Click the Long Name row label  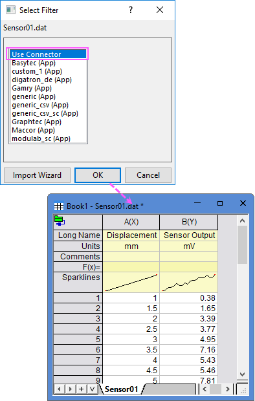78,235
